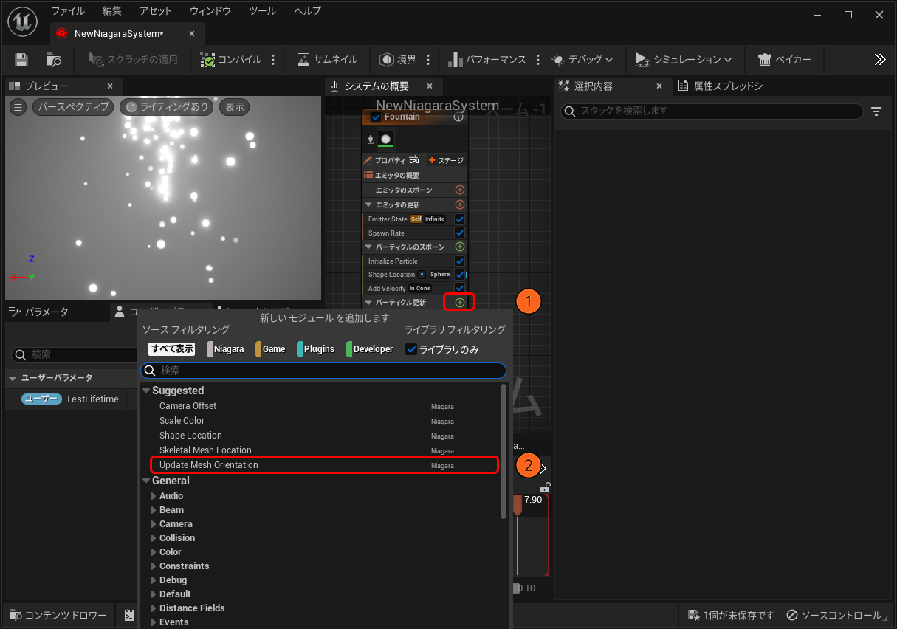Click the Perspective viewport button

(x=73, y=107)
